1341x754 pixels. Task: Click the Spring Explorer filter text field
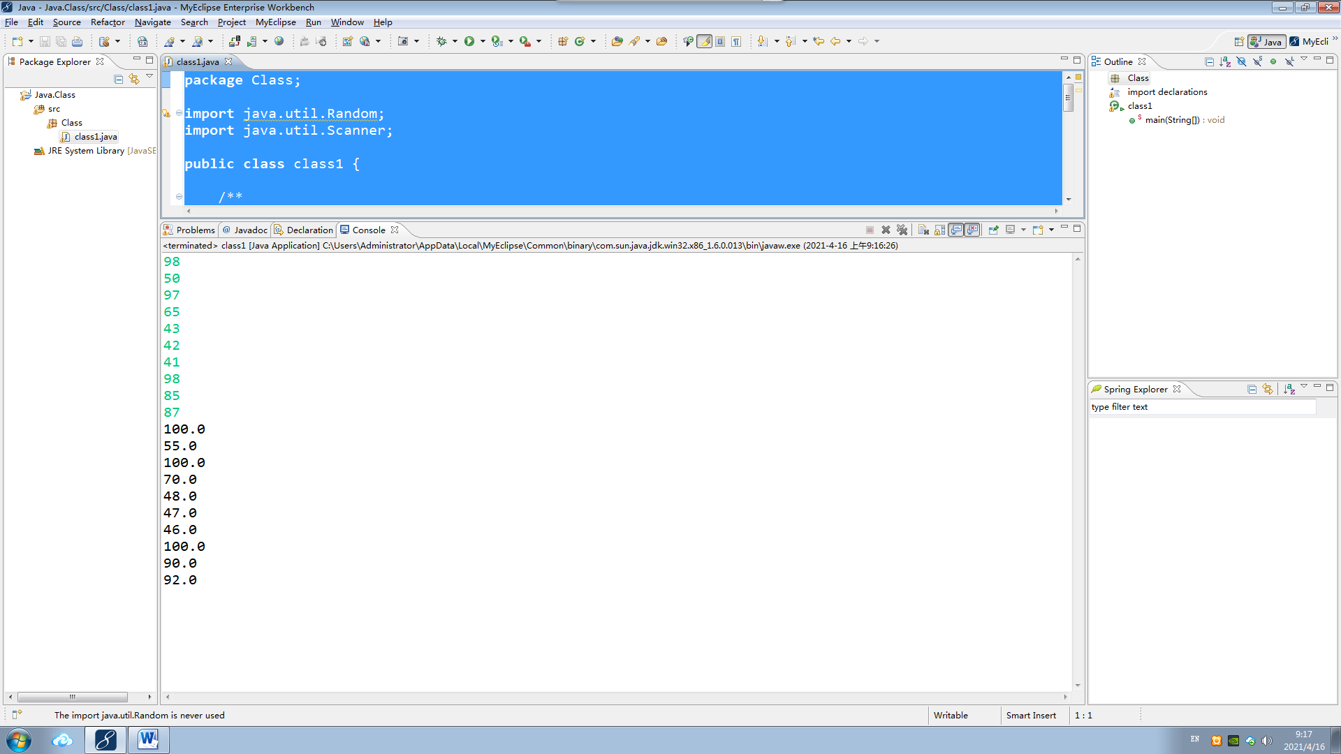[1201, 407]
